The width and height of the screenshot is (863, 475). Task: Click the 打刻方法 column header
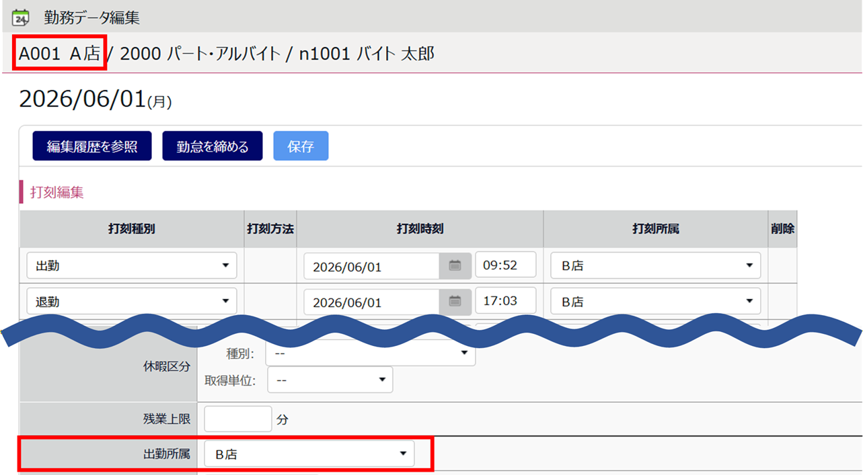tap(270, 229)
